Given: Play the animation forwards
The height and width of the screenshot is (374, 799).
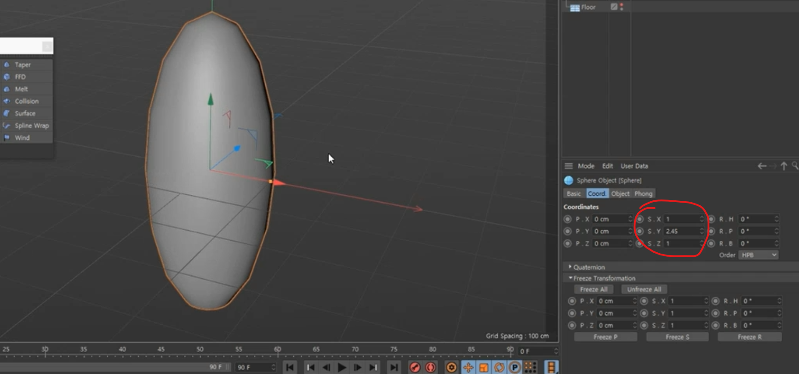Looking at the screenshot, I should pyautogui.click(x=342, y=367).
